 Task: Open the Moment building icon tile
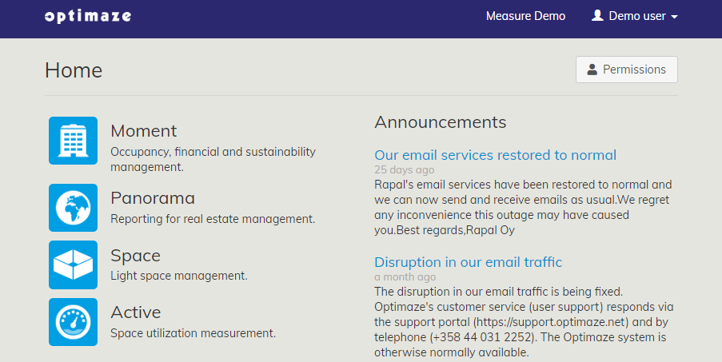click(x=73, y=141)
